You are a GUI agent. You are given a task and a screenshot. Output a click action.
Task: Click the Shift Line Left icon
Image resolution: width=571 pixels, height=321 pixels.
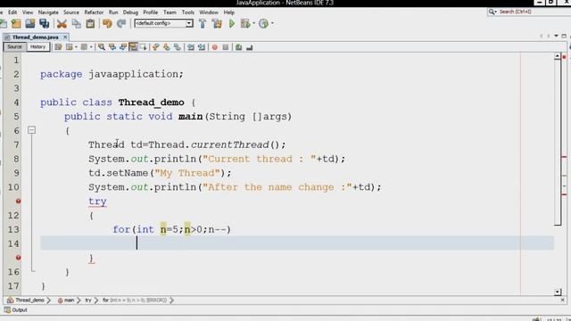(x=190, y=47)
